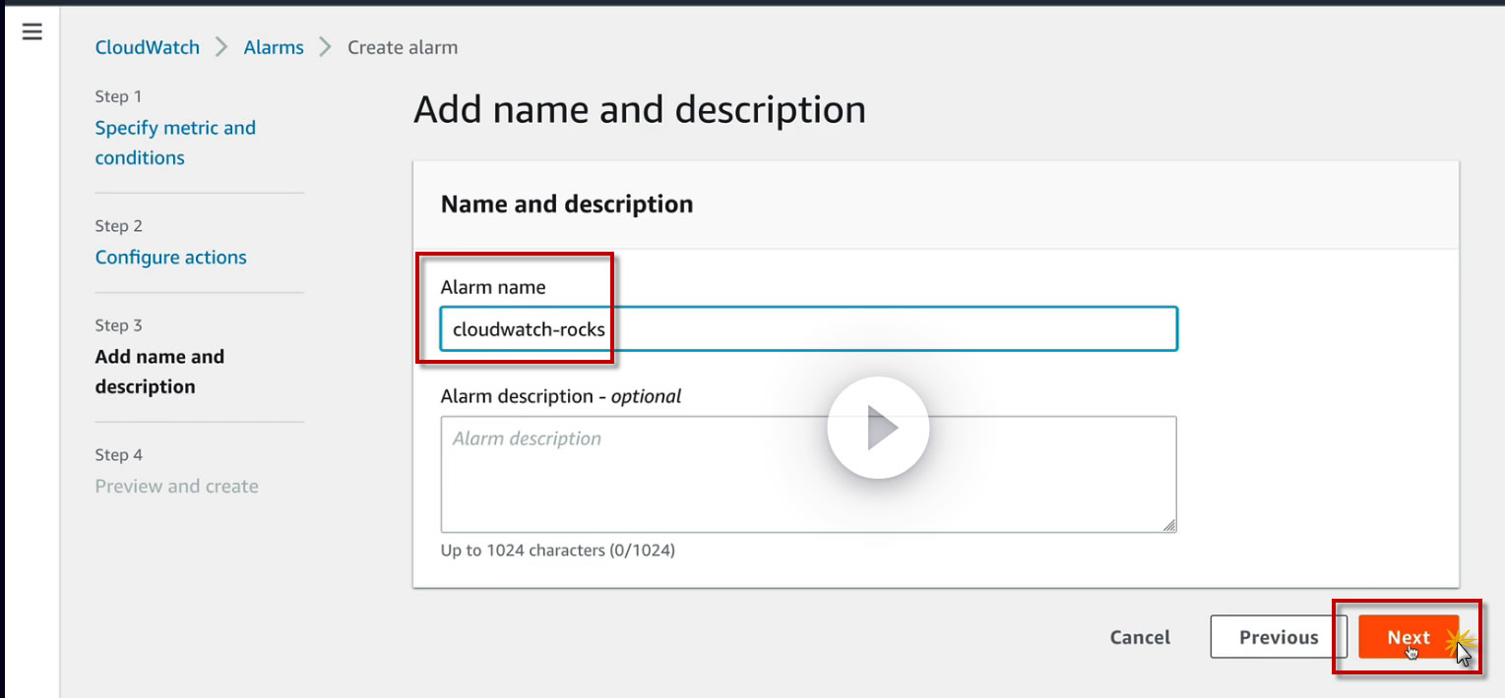The height and width of the screenshot is (698, 1505).
Task: Click the Step 1 label
Action: point(118,96)
